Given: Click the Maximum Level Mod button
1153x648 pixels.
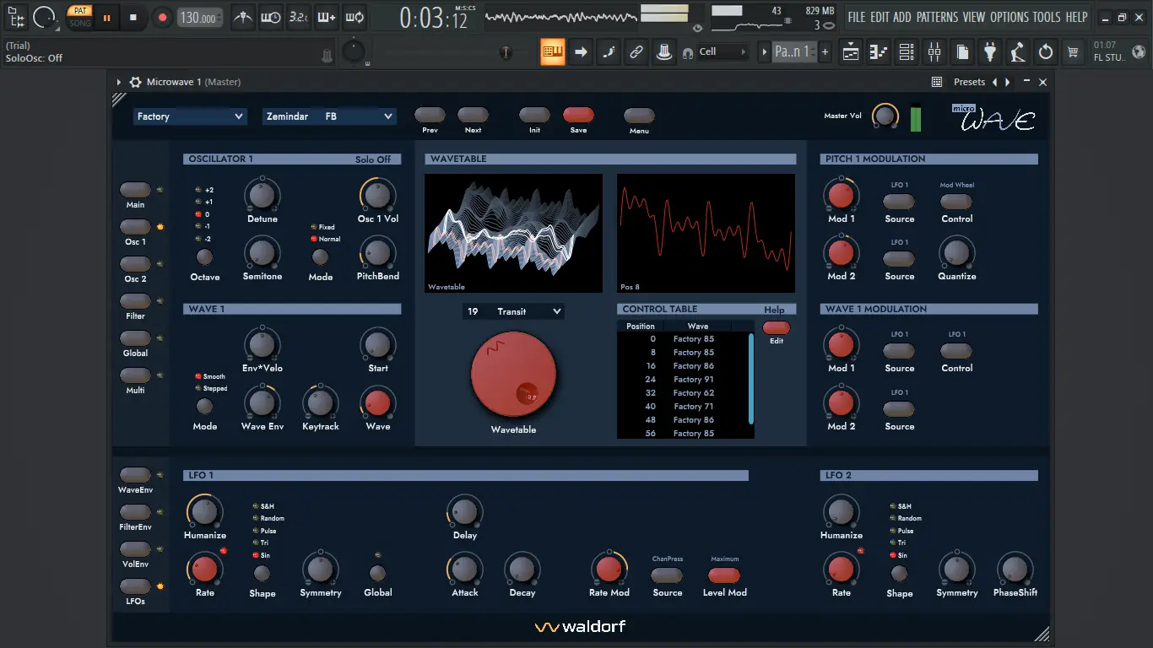Looking at the screenshot, I should point(724,575).
